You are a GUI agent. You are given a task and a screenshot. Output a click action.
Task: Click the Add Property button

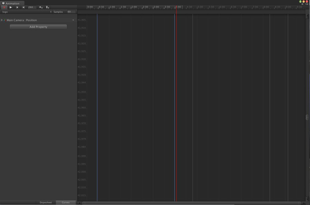pos(38,27)
